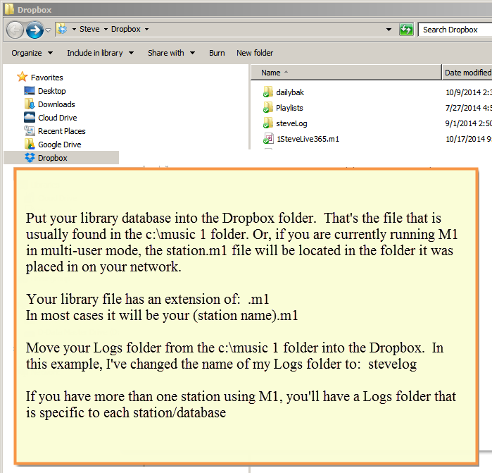Click the 1SteveLive365.m1 file icon
The image size is (492, 473).
click(268, 138)
